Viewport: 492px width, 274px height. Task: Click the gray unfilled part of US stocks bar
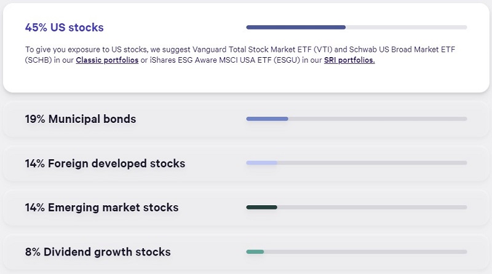point(406,27)
